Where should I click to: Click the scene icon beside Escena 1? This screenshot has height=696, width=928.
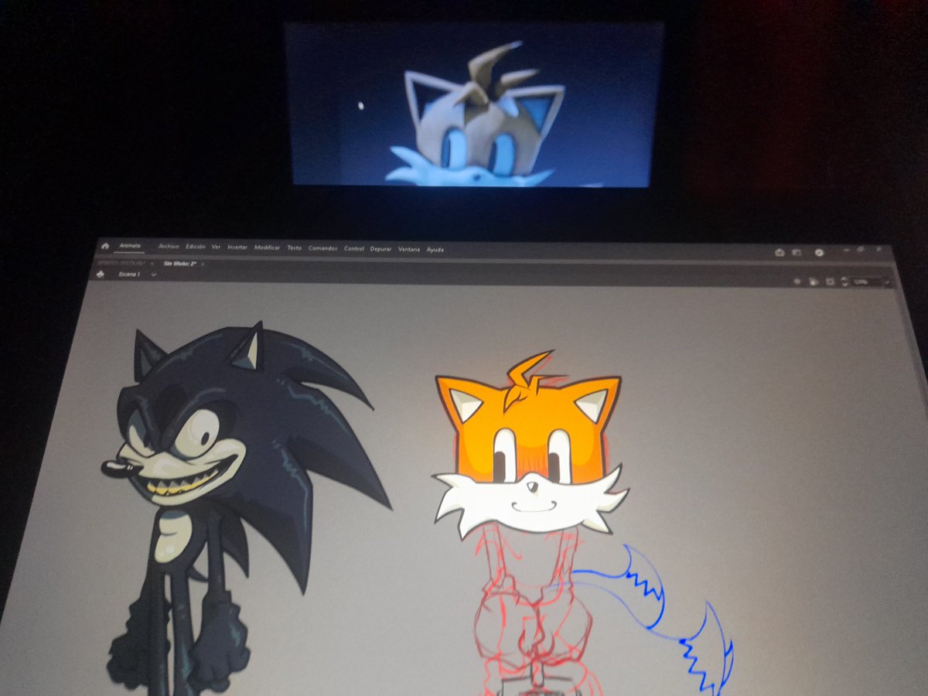100,275
